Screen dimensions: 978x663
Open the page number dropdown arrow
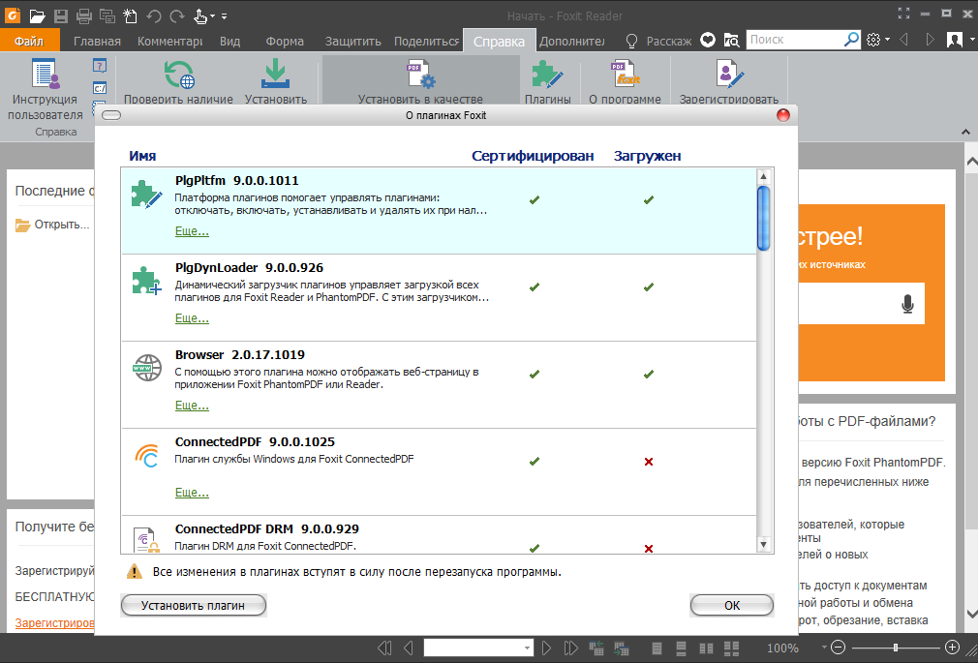(527, 648)
